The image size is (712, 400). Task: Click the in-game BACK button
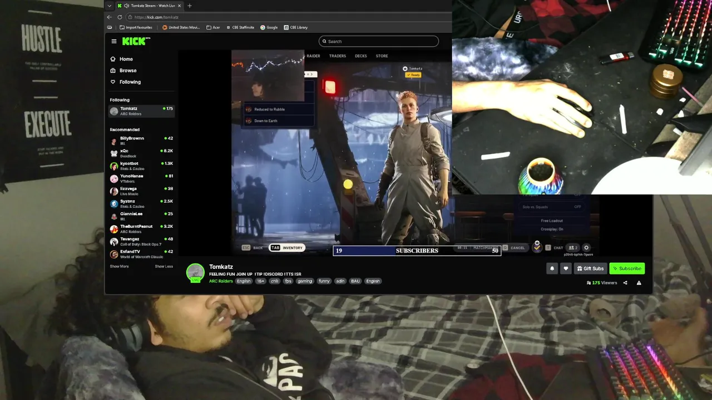click(x=253, y=248)
